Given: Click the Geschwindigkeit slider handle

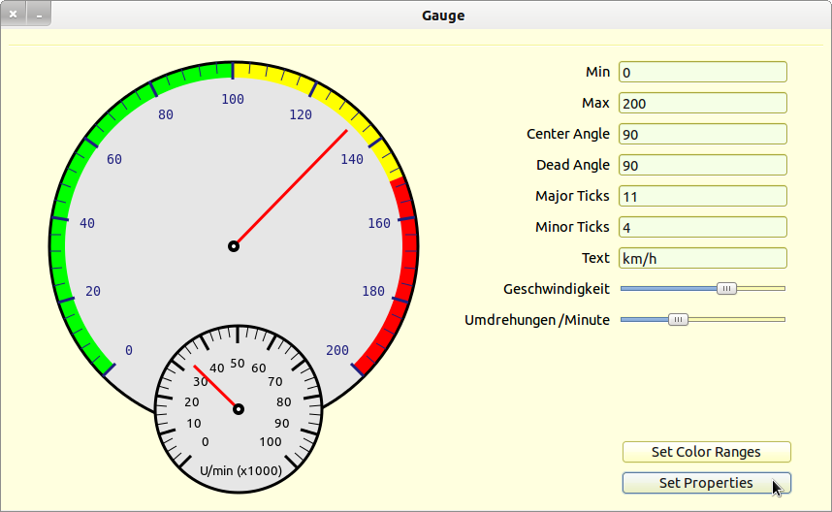Looking at the screenshot, I should (x=726, y=288).
